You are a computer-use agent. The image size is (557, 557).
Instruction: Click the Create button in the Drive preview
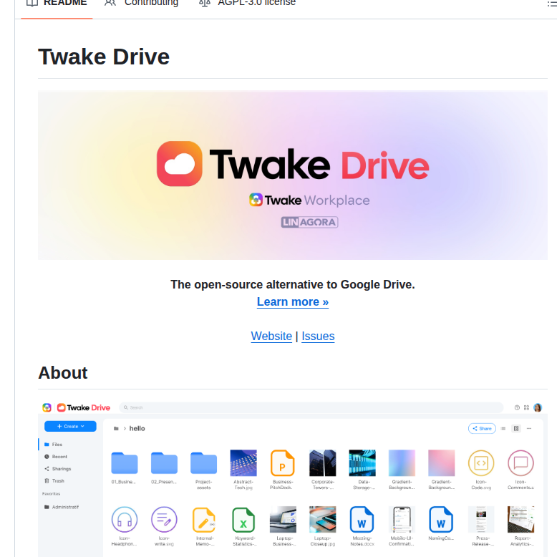tap(70, 426)
